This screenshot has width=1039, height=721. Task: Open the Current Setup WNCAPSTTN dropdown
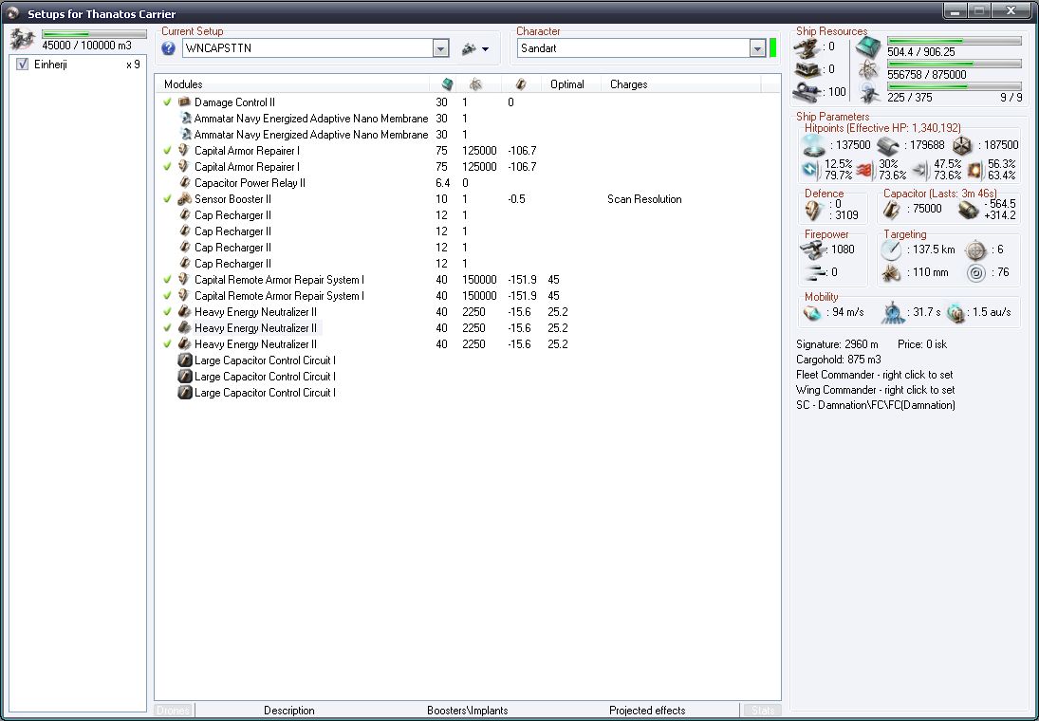coord(440,48)
